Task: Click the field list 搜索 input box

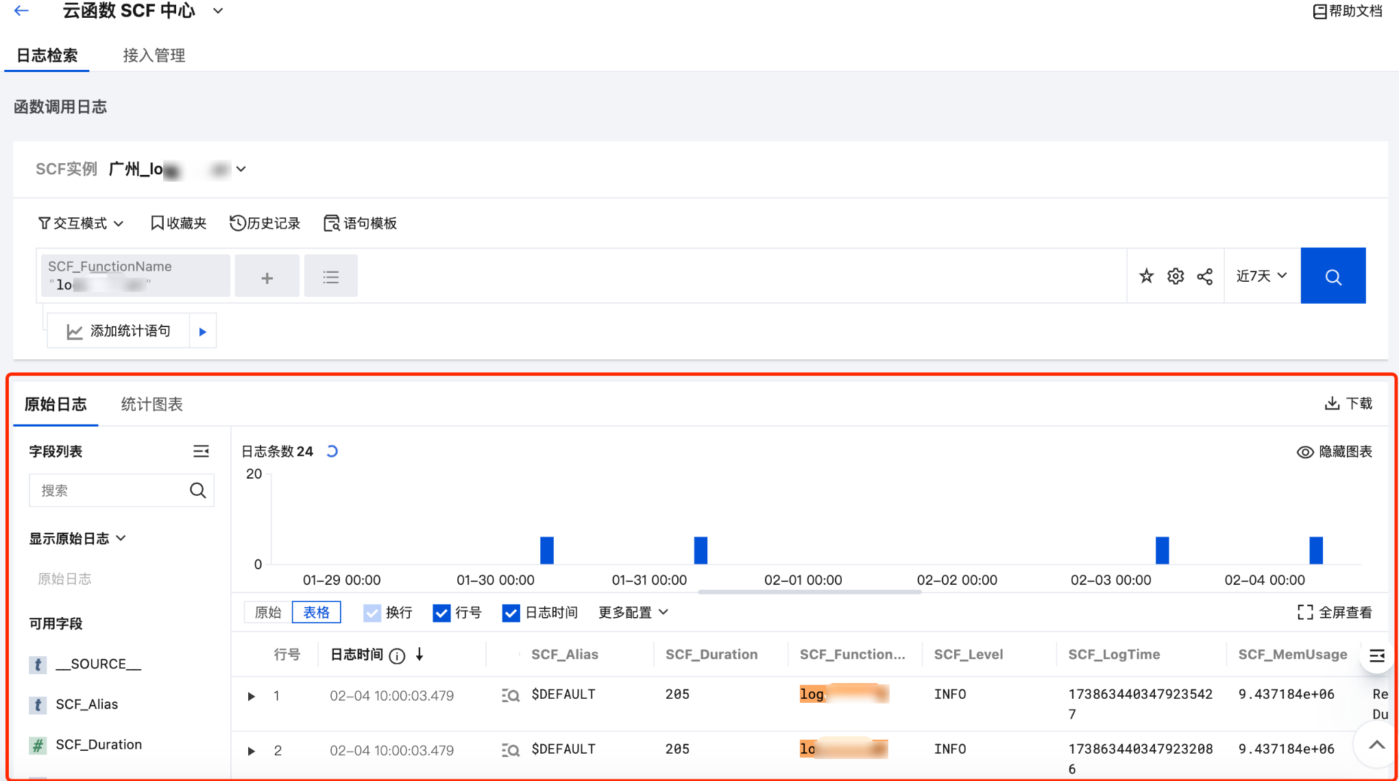Action: 110,490
